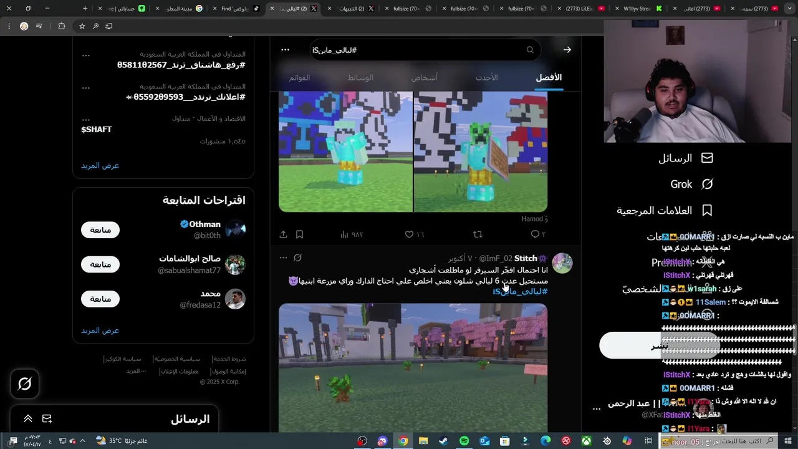Switch to the الأحدث search tab
This screenshot has width=798, height=449.
(486, 77)
